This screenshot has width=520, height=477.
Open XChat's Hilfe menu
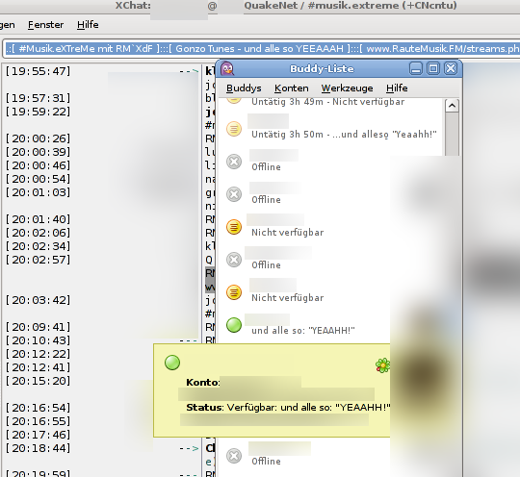[x=88, y=25]
